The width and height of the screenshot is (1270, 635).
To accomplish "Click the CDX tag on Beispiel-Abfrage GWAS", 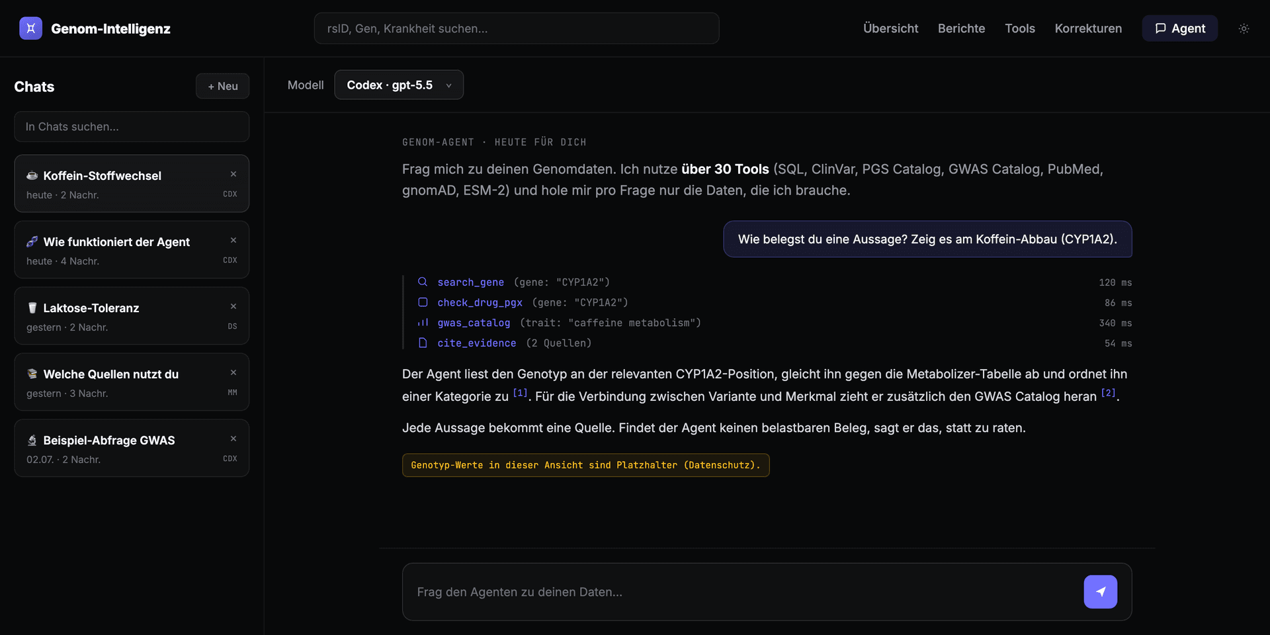I will (x=230, y=459).
